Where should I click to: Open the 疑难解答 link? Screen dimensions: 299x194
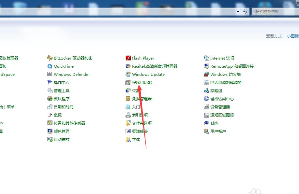[x=140, y=131]
